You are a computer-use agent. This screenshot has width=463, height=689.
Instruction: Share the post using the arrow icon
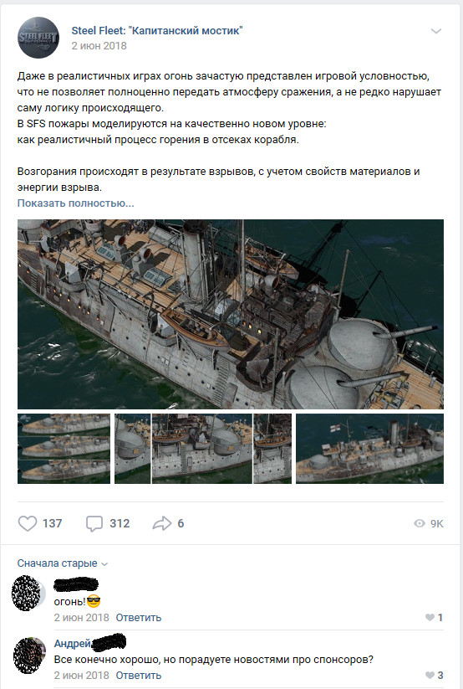[x=161, y=523]
